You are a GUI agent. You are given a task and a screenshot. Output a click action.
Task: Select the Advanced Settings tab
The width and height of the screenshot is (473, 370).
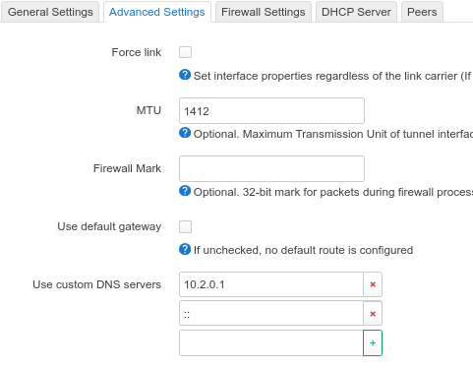(157, 12)
